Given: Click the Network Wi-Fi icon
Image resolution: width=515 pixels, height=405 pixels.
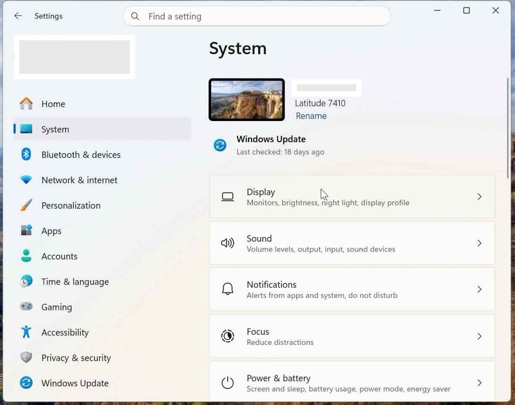Looking at the screenshot, I should 26,180.
